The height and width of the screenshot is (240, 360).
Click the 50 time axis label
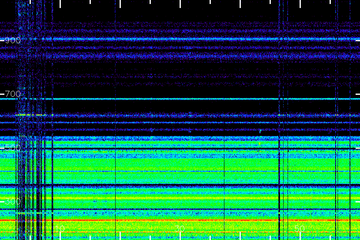[x=300, y=228]
